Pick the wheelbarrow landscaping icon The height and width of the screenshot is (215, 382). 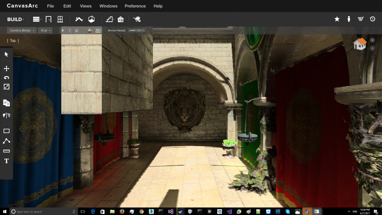pos(137,19)
